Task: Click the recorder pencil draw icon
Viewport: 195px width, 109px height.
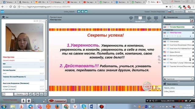Action: 190,101
